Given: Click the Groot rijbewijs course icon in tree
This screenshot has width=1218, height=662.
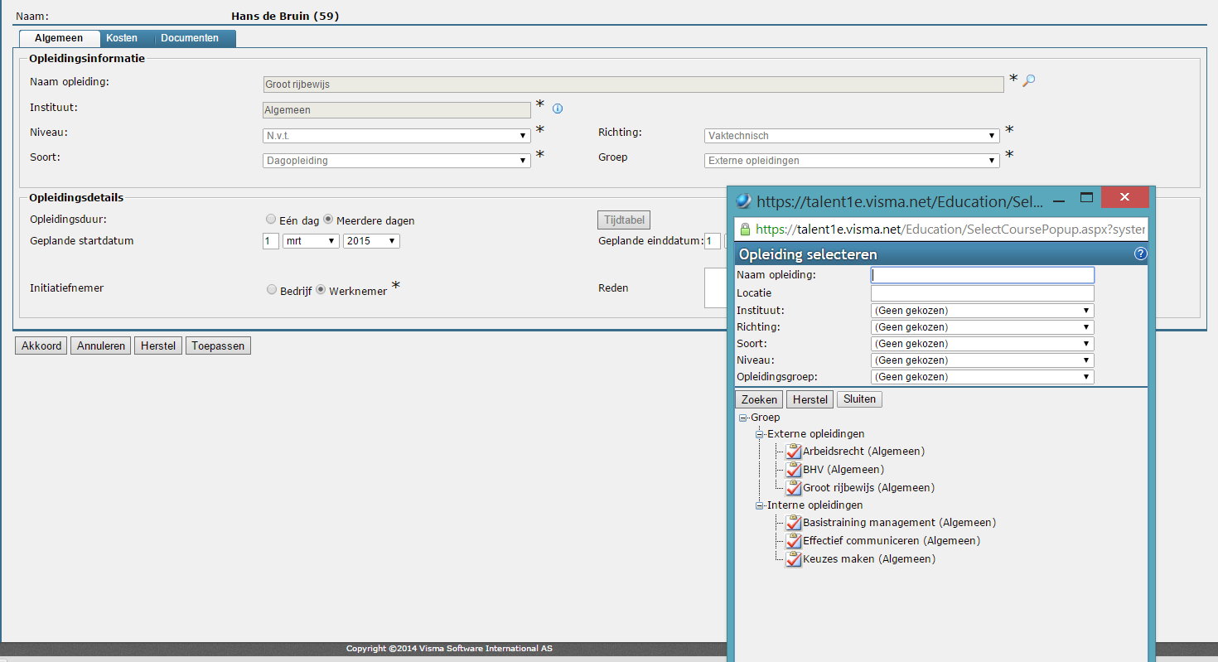Looking at the screenshot, I should (793, 488).
